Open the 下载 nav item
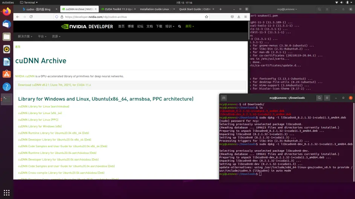355x199 pixels. [x=159, y=26]
